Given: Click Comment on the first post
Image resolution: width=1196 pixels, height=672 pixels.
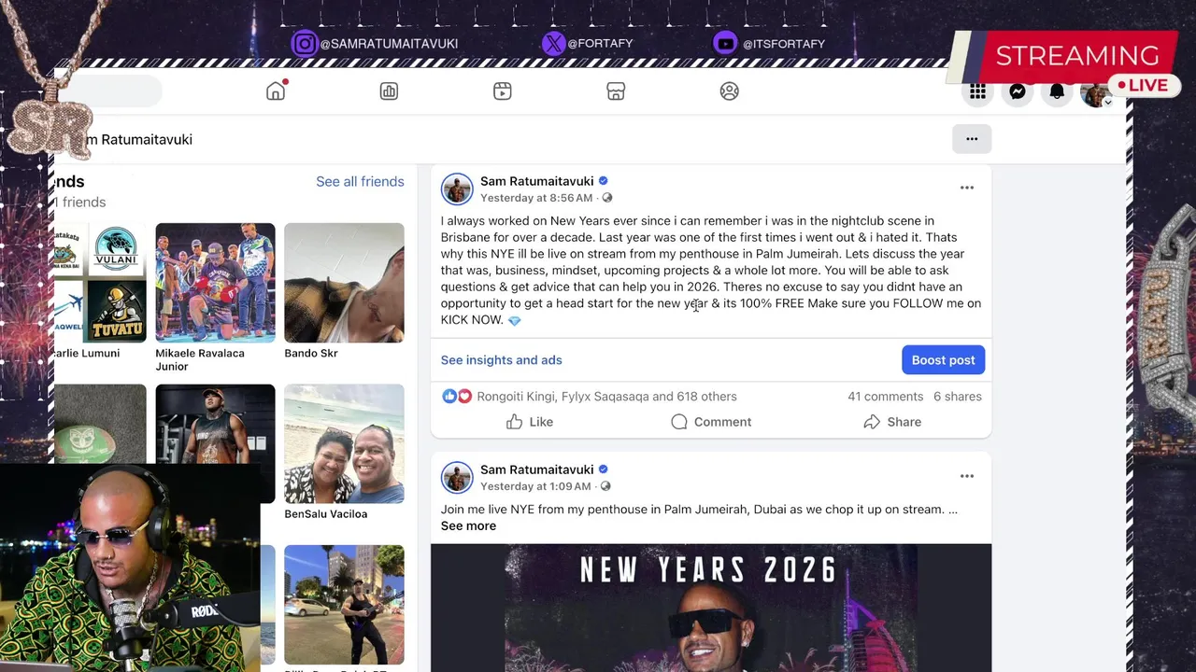Looking at the screenshot, I should [x=711, y=422].
